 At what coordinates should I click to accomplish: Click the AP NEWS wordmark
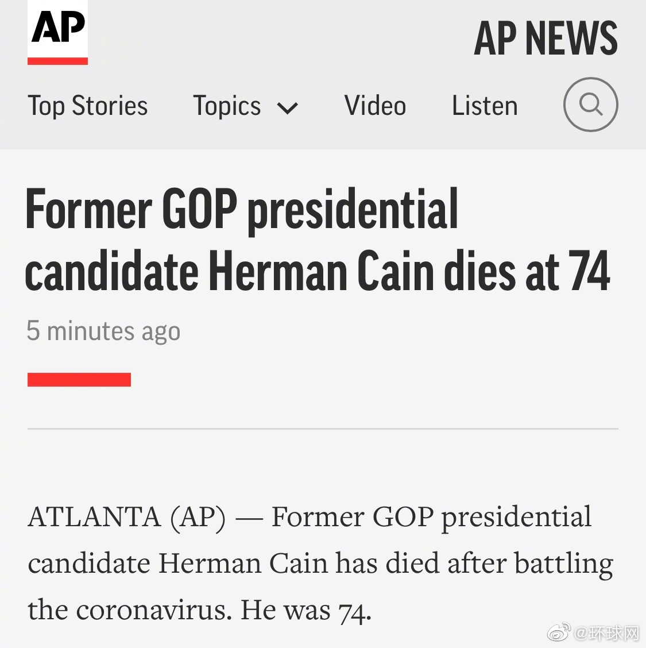pyautogui.click(x=546, y=38)
